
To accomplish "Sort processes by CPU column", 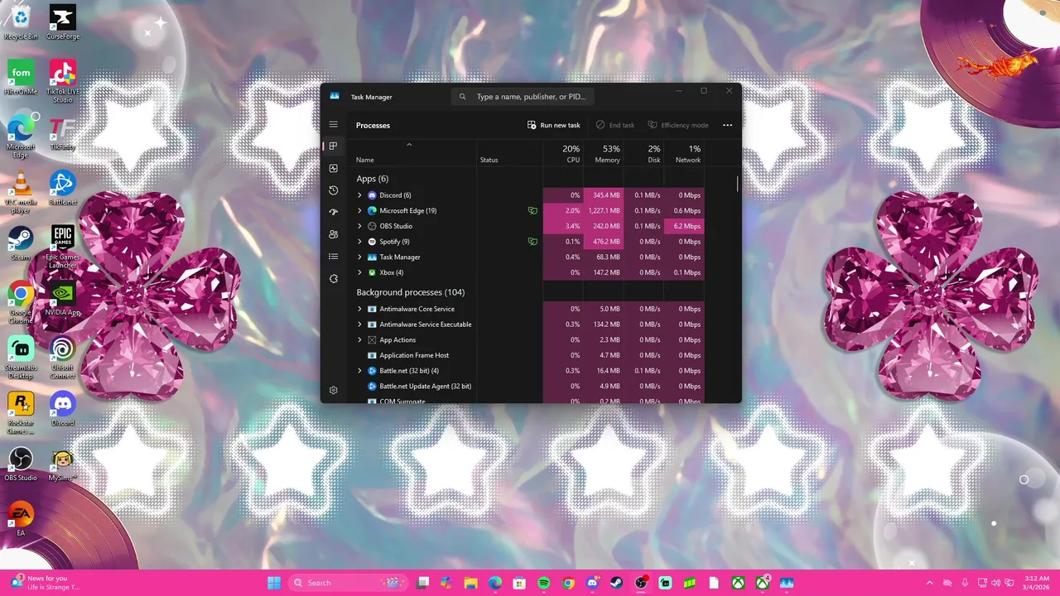I will tap(562, 153).
